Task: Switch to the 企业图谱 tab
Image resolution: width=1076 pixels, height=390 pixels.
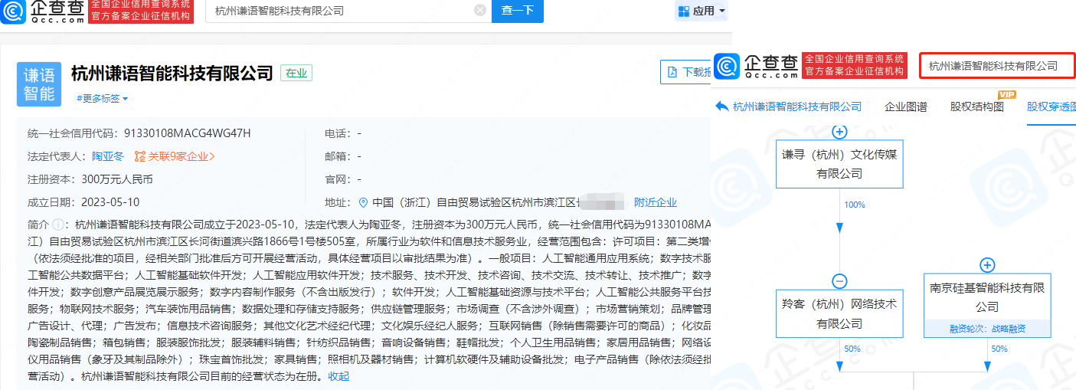Action: pos(906,107)
